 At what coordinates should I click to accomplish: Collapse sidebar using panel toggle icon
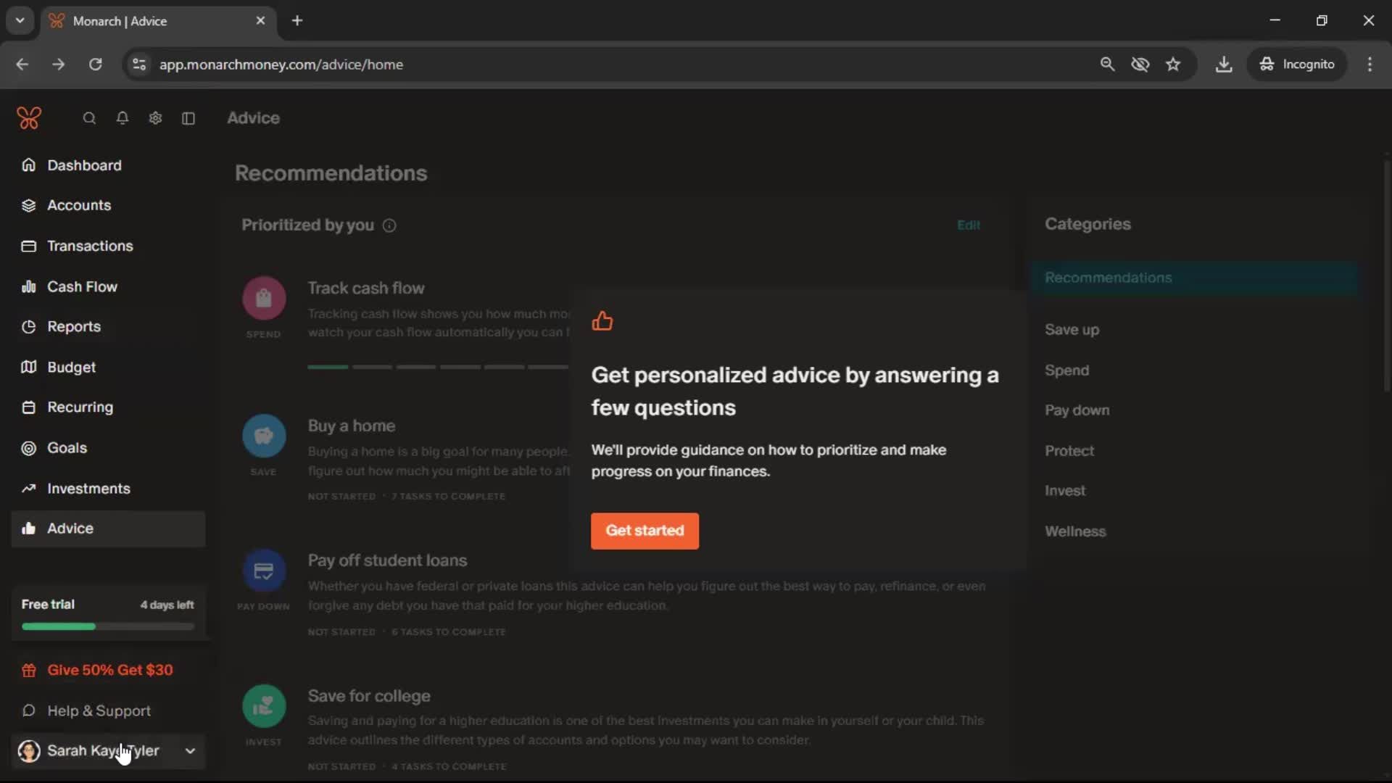click(x=188, y=118)
